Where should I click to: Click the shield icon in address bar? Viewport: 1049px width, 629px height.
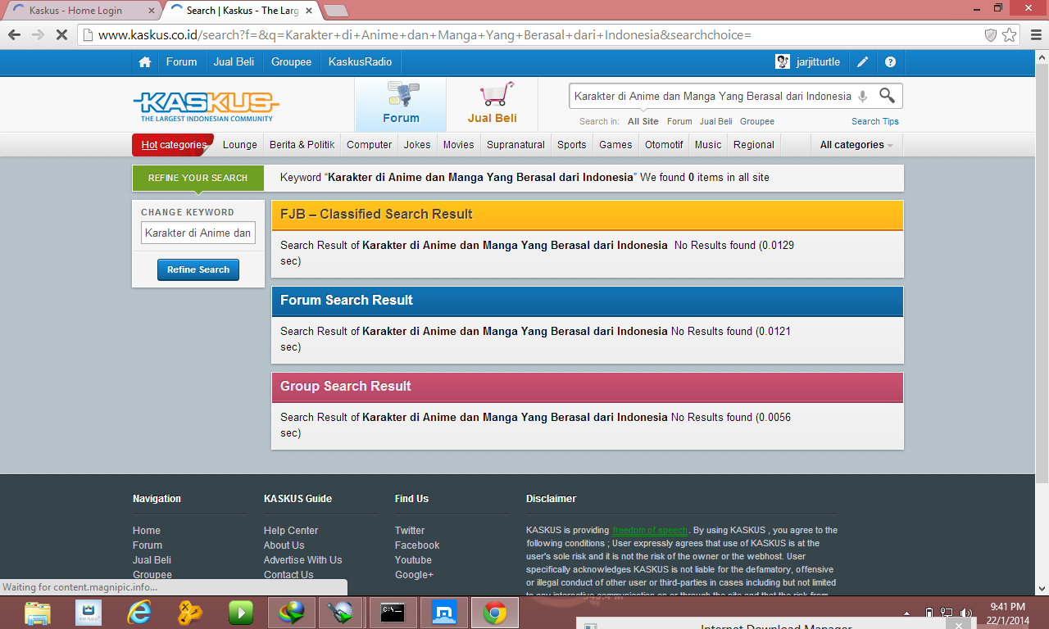(990, 35)
